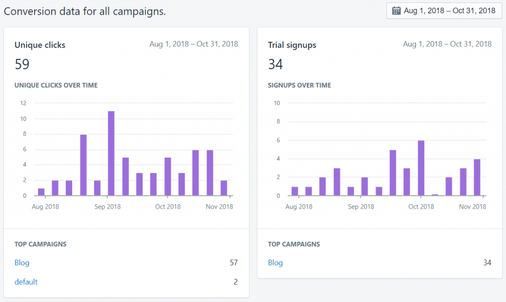Click TOP CAMPAIGNS heading under Trial signups

(294, 244)
